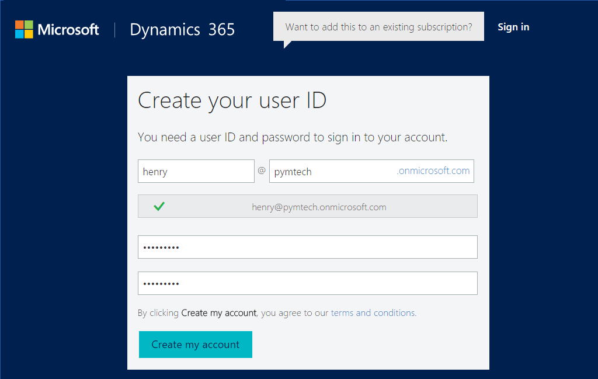Focus the first password field
This screenshot has width=598, height=379.
click(x=307, y=247)
